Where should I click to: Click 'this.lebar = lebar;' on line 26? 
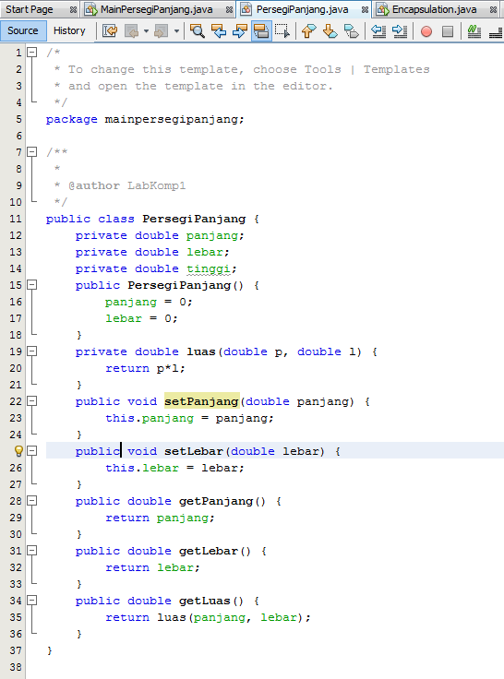174,468
